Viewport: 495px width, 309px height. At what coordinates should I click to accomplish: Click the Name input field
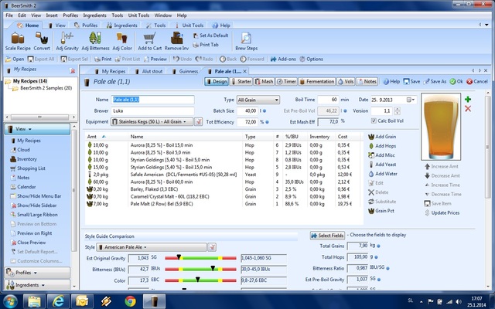pos(152,100)
